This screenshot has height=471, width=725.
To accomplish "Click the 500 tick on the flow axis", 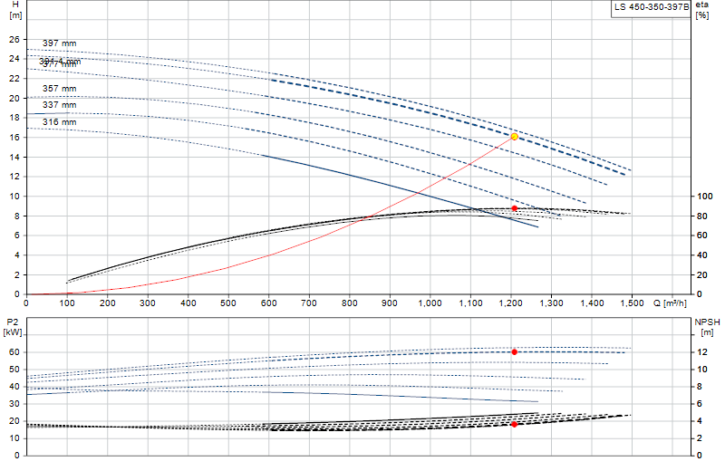I will [x=228, y=303].
